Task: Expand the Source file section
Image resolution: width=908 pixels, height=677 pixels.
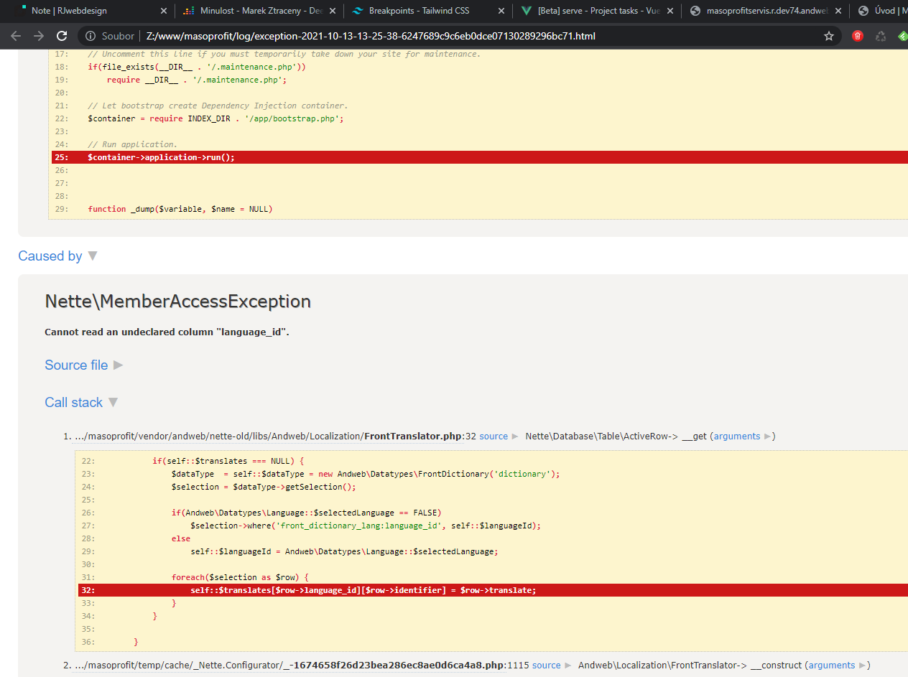Action: tap(84, 365)
